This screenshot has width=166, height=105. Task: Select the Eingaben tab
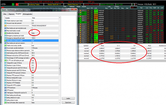click(x=19, y=14)
